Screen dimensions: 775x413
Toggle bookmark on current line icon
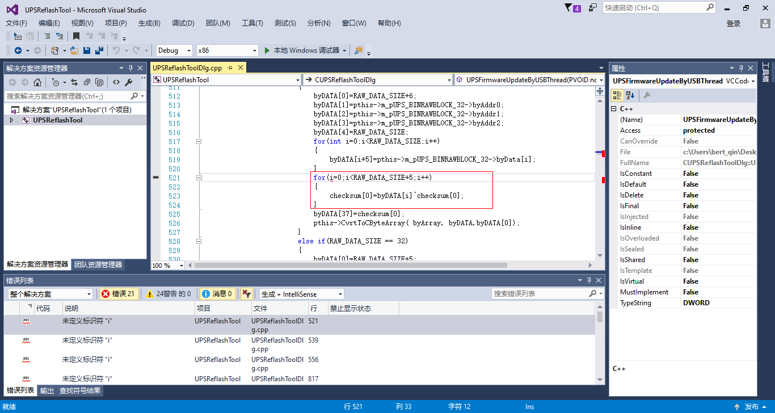point(76,36)
